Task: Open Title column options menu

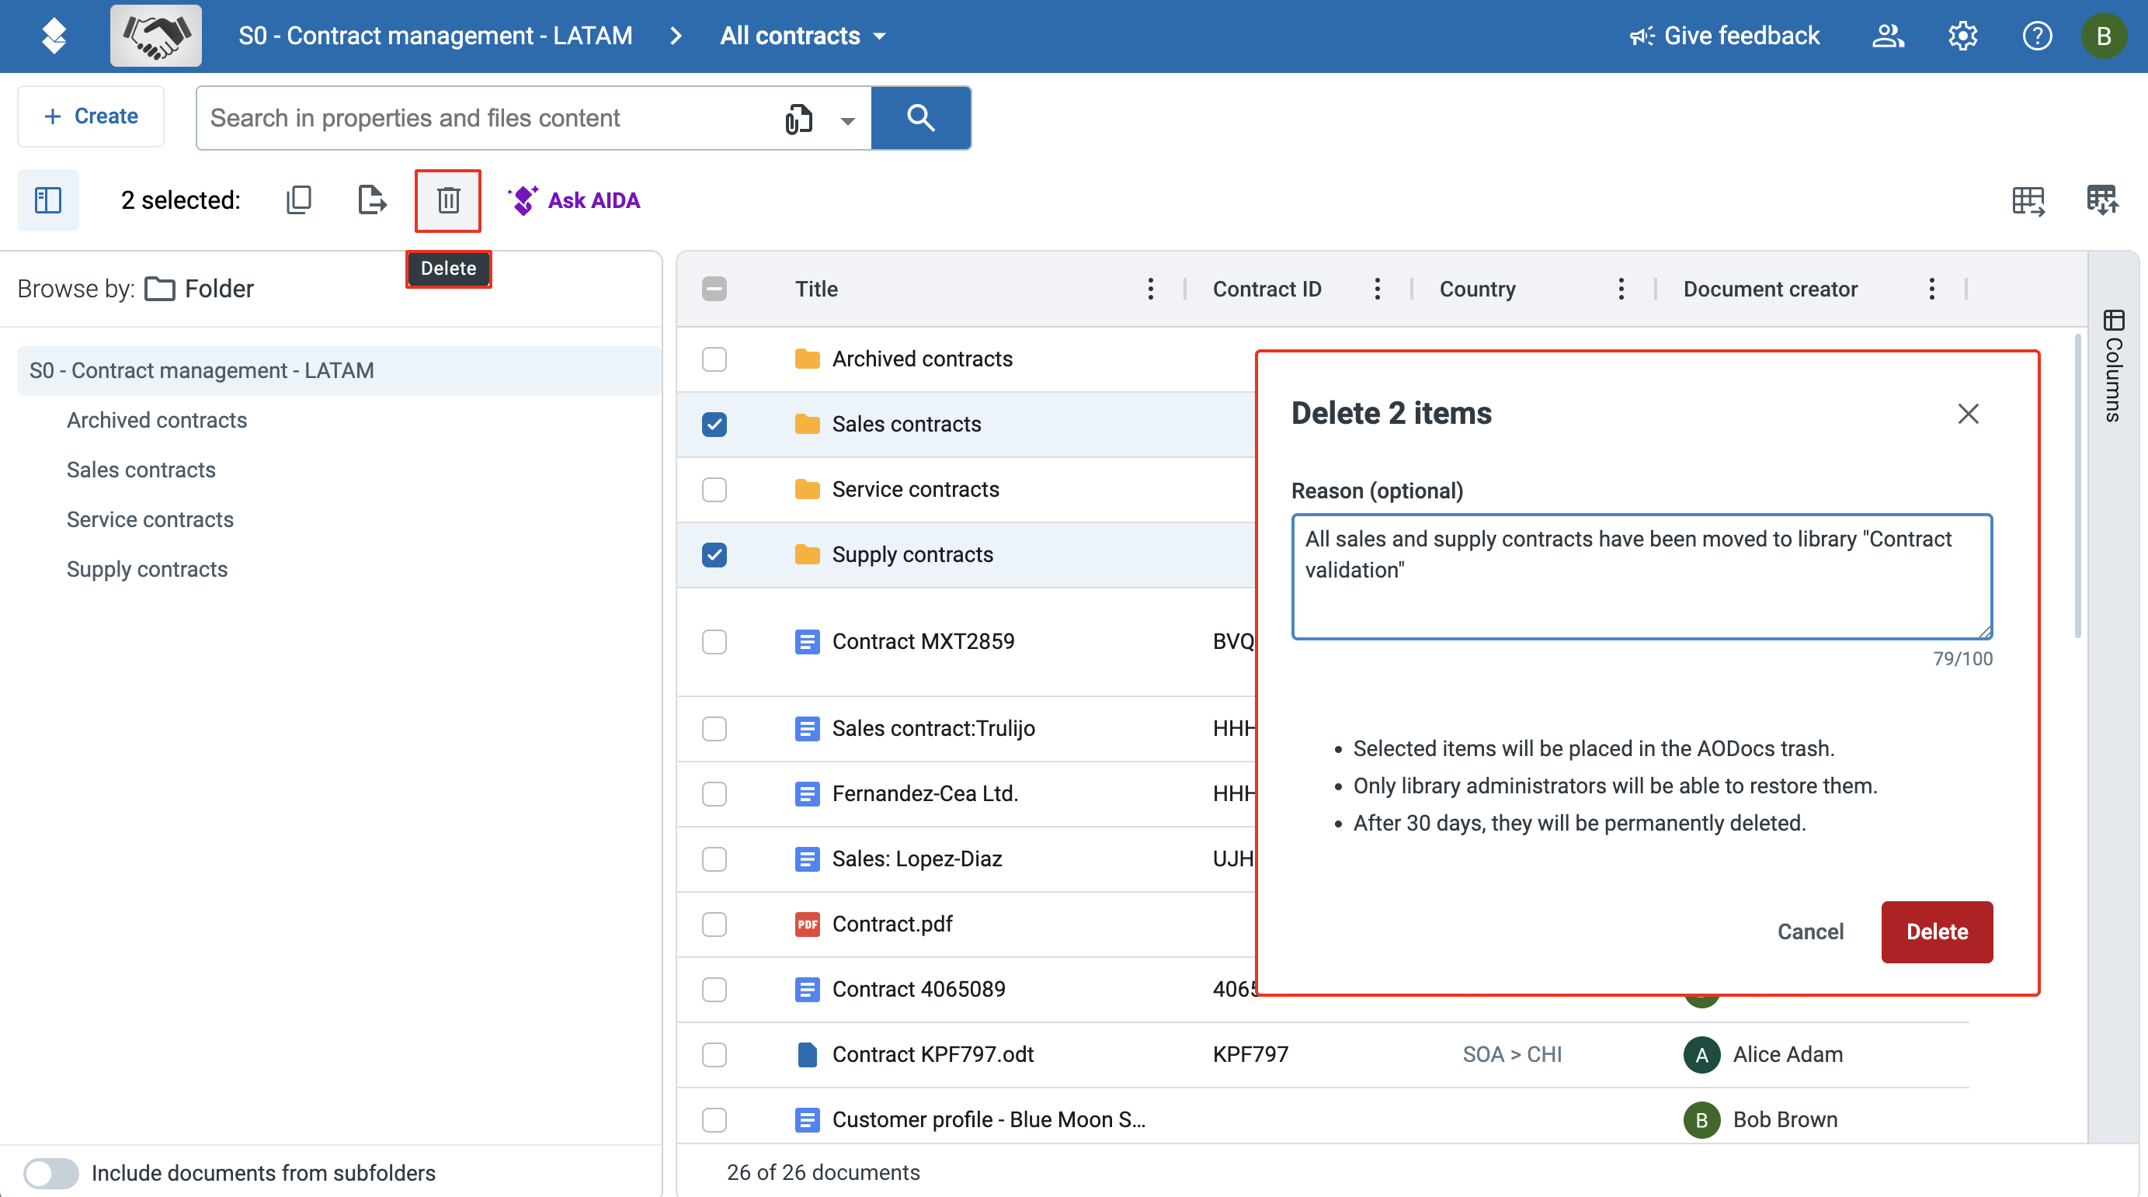Action: coord(1151,290)
